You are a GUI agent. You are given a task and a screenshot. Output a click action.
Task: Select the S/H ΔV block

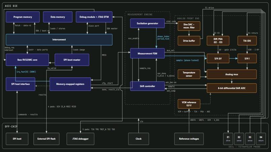[x=218, y=58]
